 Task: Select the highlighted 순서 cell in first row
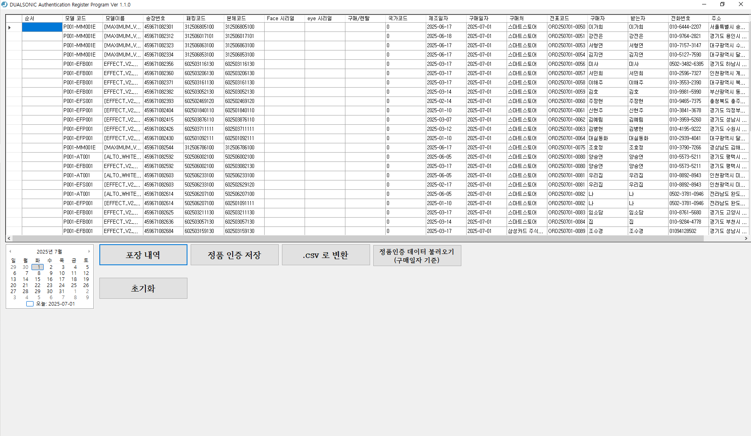pyautogui.click(x=42, y=27)
